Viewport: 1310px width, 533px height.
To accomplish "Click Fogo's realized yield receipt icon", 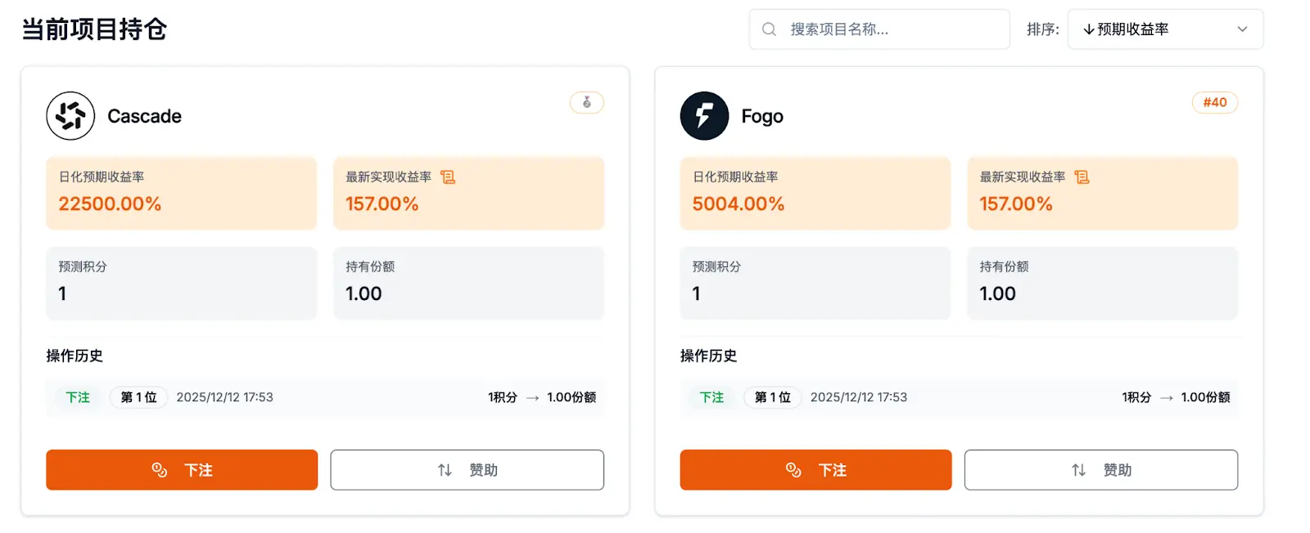I will [x=1082, y=177].
